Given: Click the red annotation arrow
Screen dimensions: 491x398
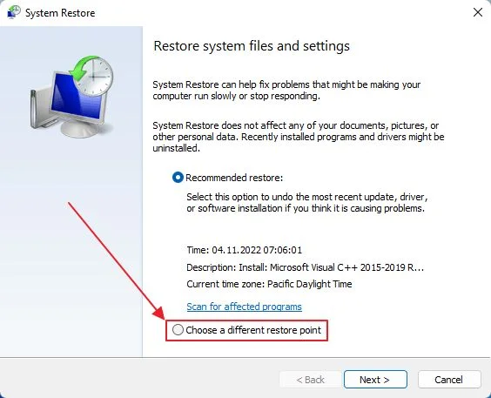Looking at the screenshot, I should (116, 260).
